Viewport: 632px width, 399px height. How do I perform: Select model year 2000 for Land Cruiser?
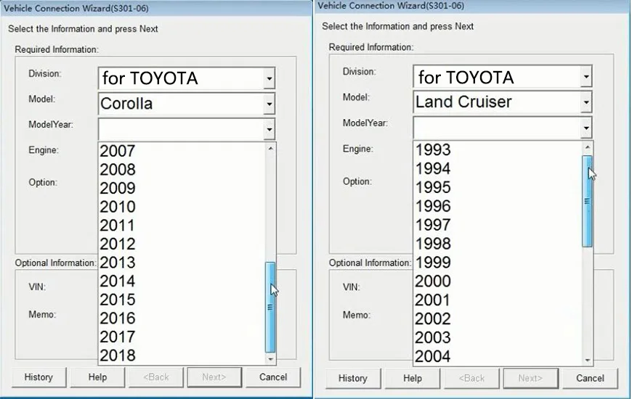(498, 281)
